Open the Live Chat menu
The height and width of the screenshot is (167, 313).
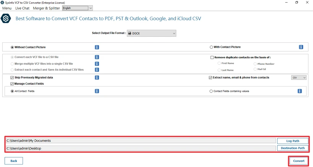pos(22,8)
